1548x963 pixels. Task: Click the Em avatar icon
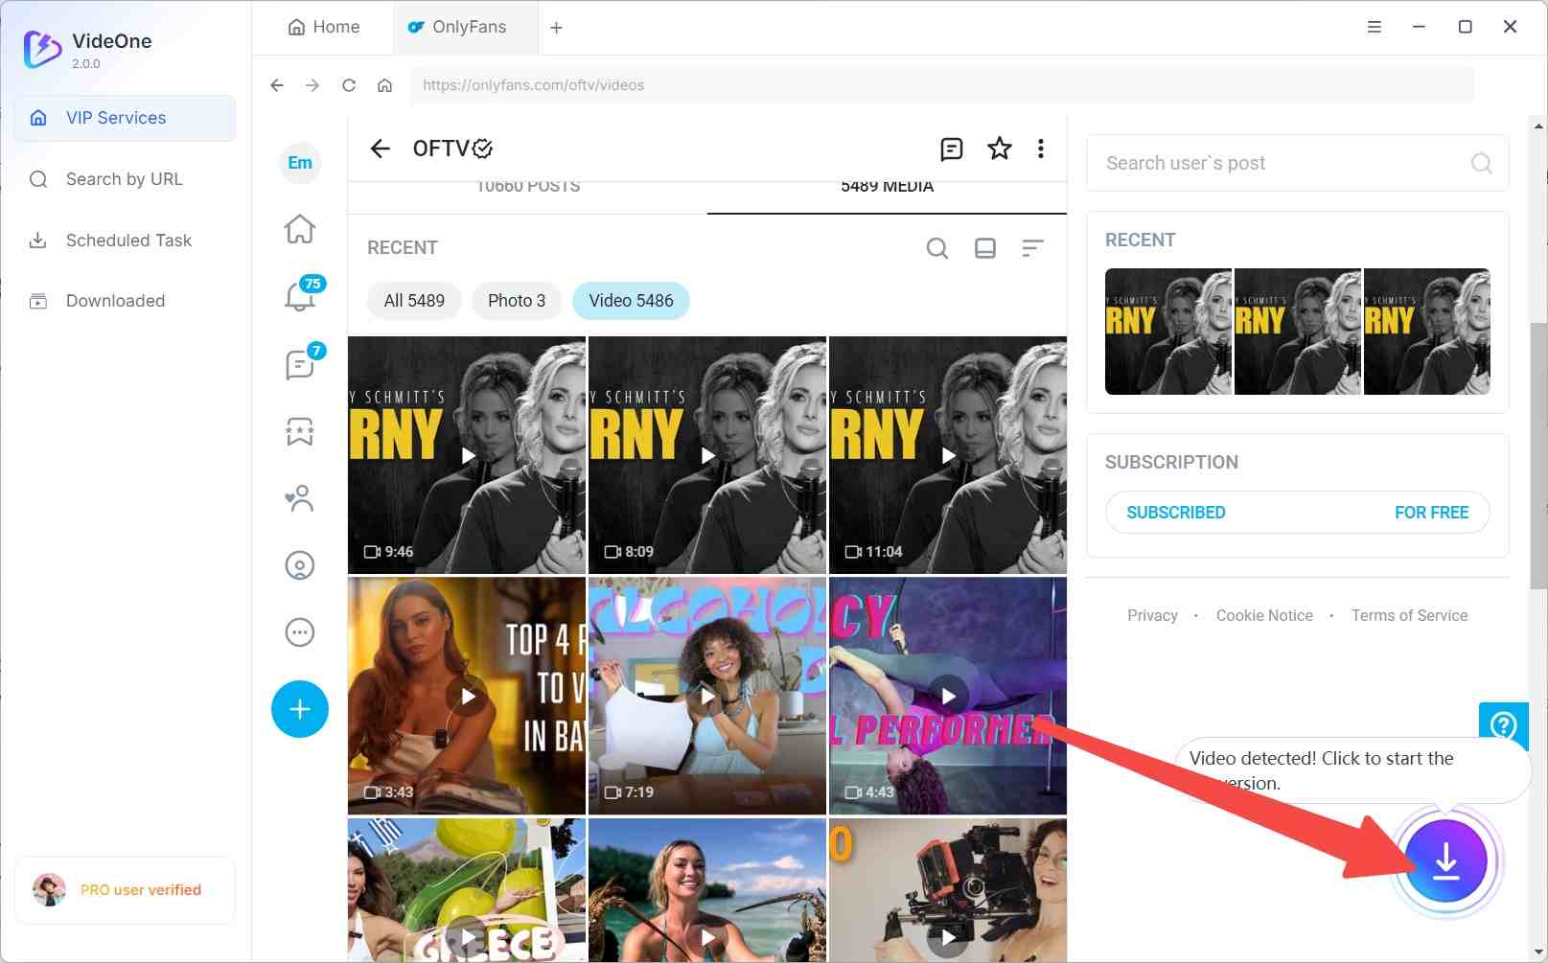(x=300, y=163)
